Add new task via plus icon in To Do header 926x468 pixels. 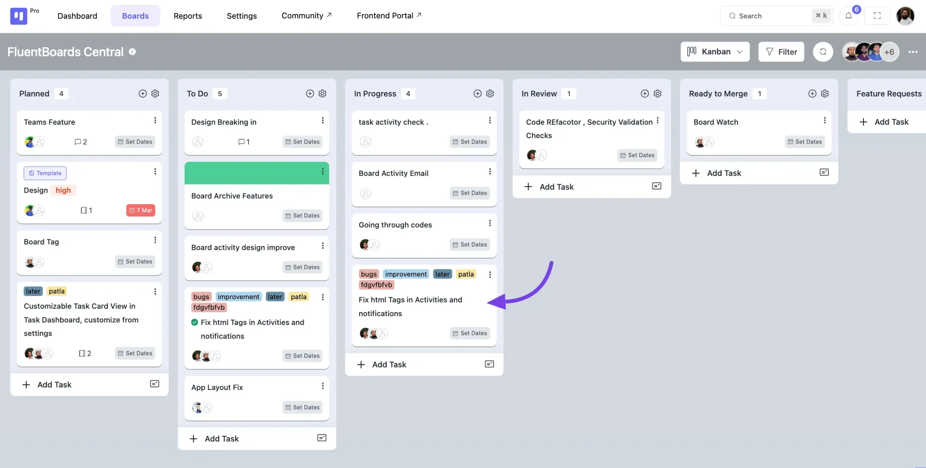click(310, 94)
